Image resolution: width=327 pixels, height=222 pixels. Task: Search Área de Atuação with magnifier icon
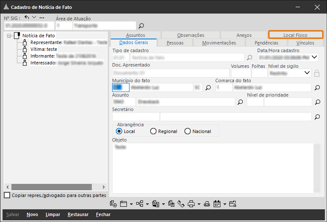(x=141, y=26)
